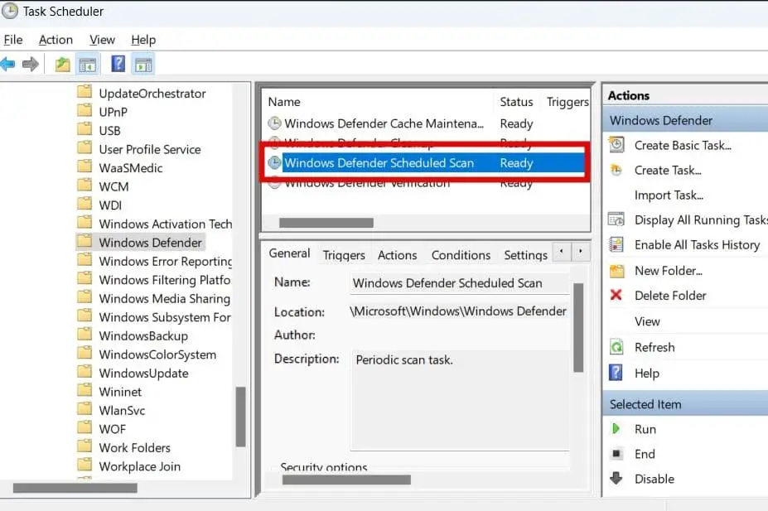The width and height of the screenshot is (768, 511).
Task: Click Enable All Tasks History
Action: pyautogui.click(x=696, y=244)
